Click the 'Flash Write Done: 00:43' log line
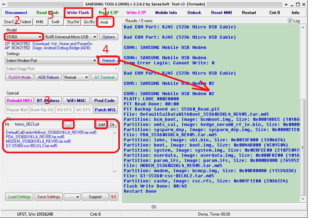The width and height of the screenshot is (329, 218). click(x=155, y=186)
